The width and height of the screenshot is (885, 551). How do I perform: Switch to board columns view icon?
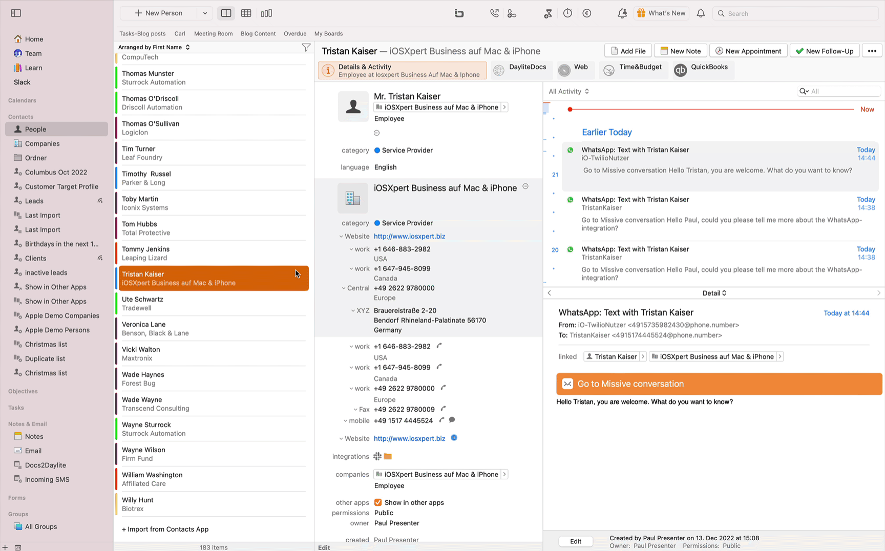(x=266, y=13)
